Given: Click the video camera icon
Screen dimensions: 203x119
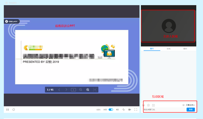Looking at the screenshot, I should coord(130,110).
